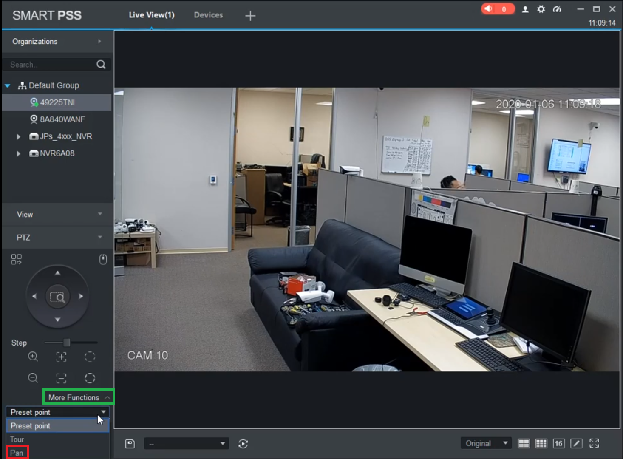Click the PTZ zoom out magnifier icon
Image resolution: width=623 pixels, height=459 pixels.
(x=33, y=378)
